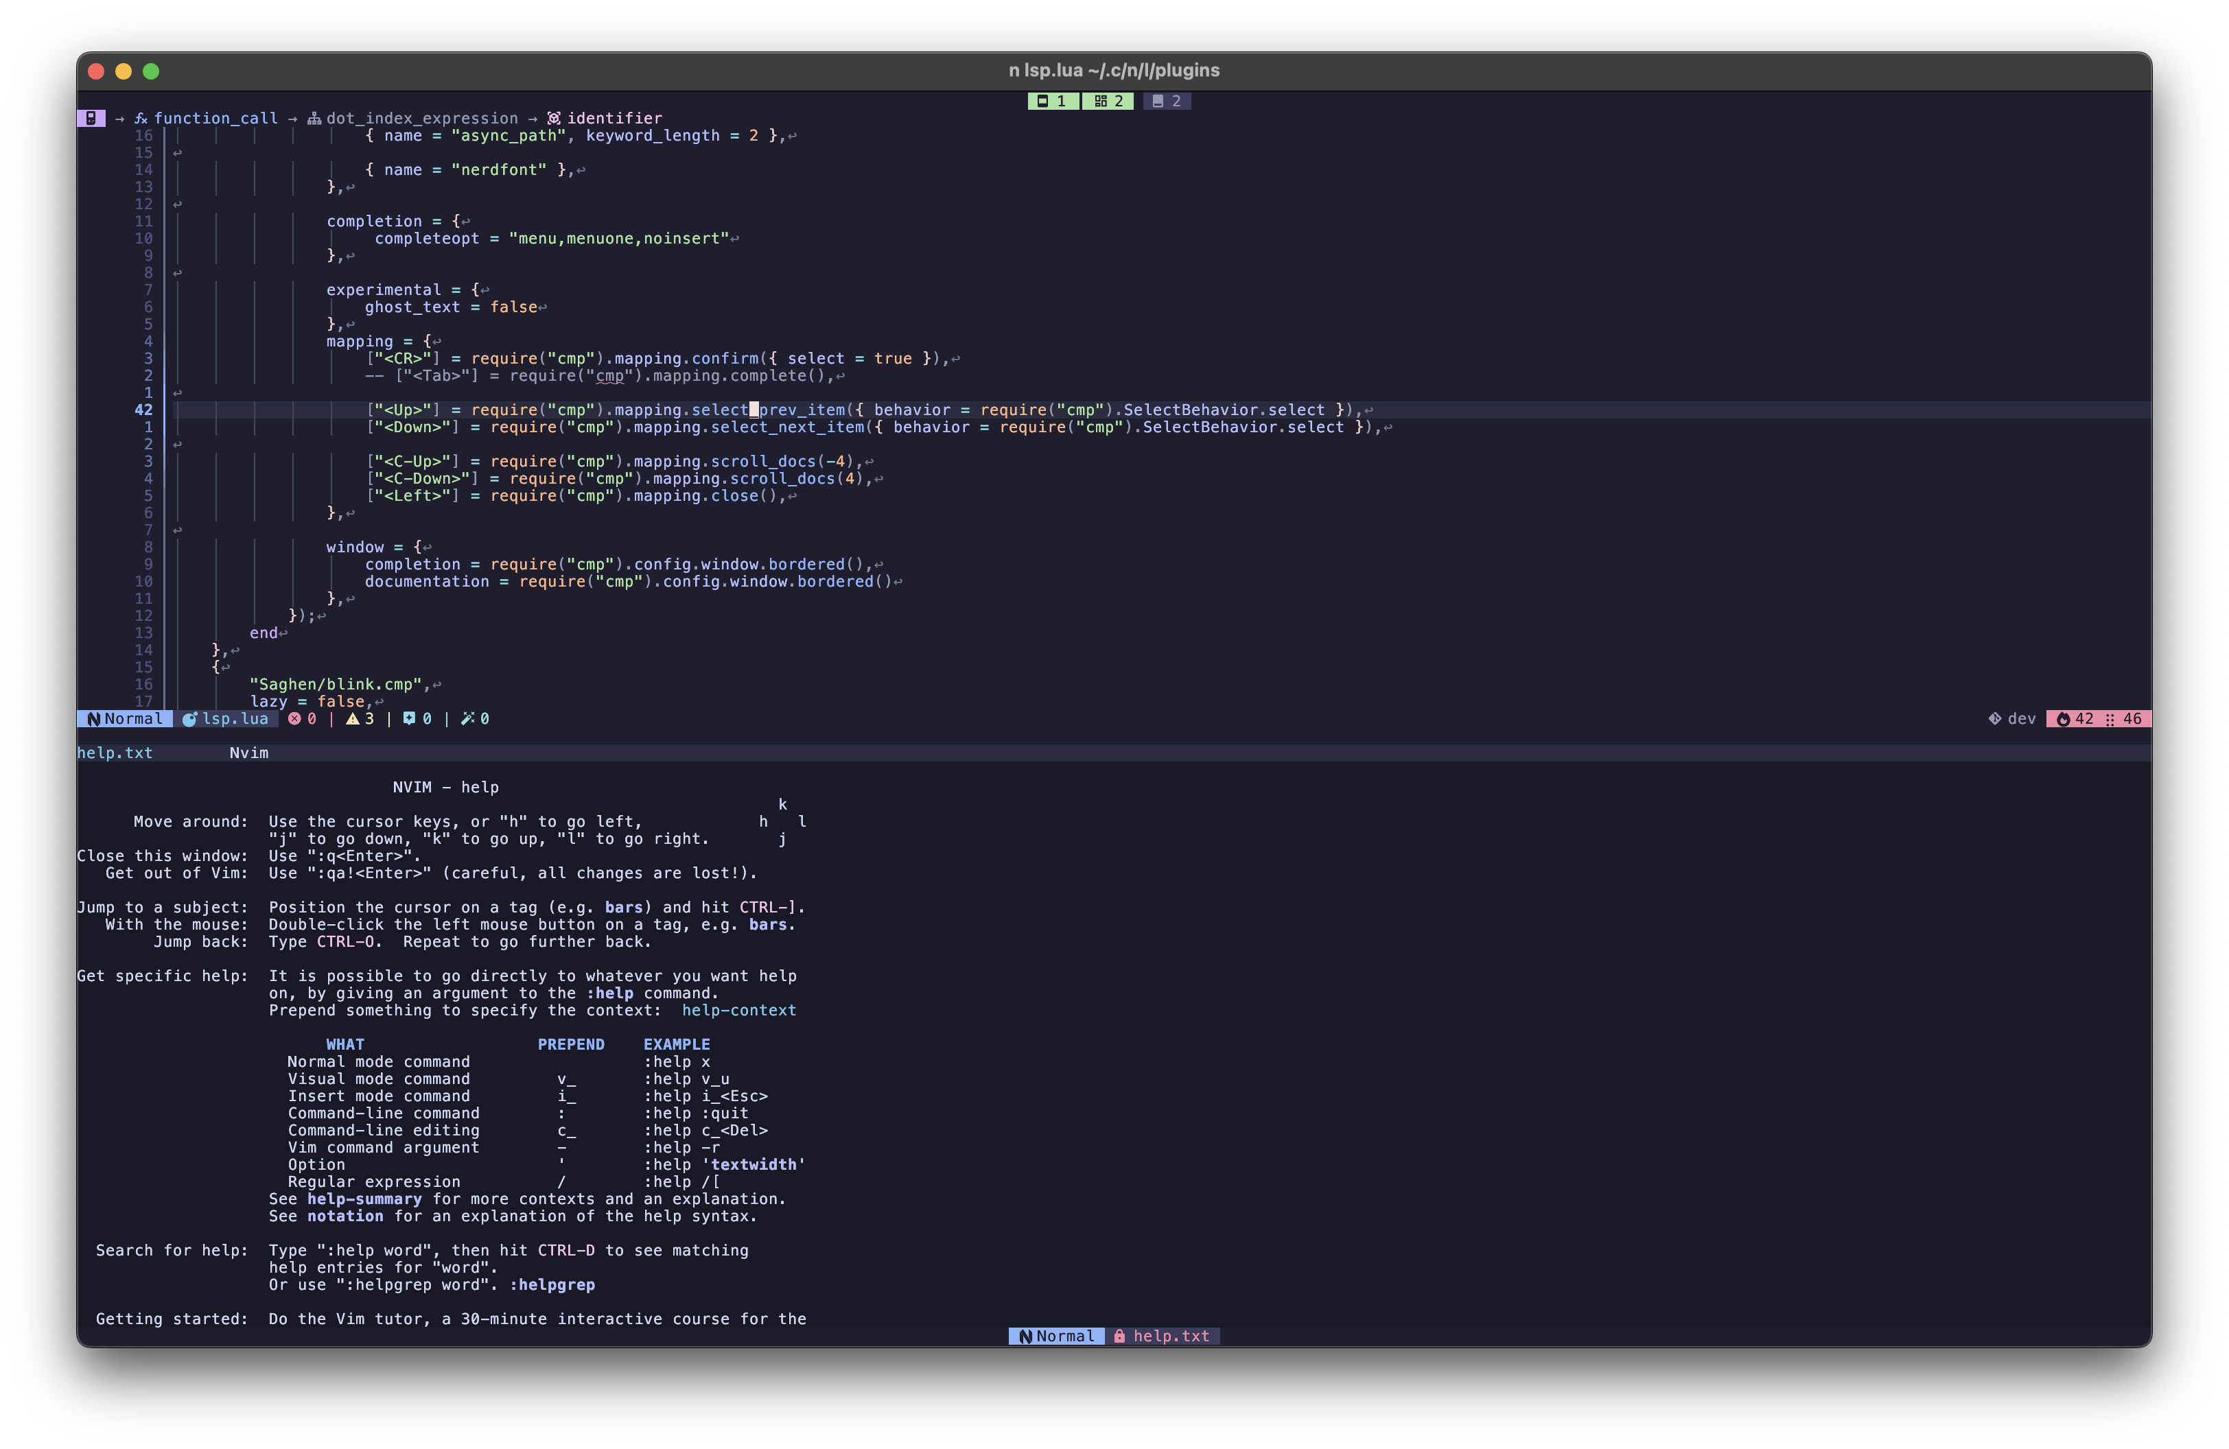The image size is (2229, 1449).
Task: Click the identifier symbol icon in breadcrumbs
Action: [x=555, y=118]
